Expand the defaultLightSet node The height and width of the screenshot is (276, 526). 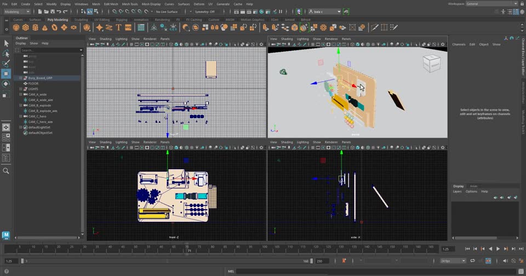point(21,128)
